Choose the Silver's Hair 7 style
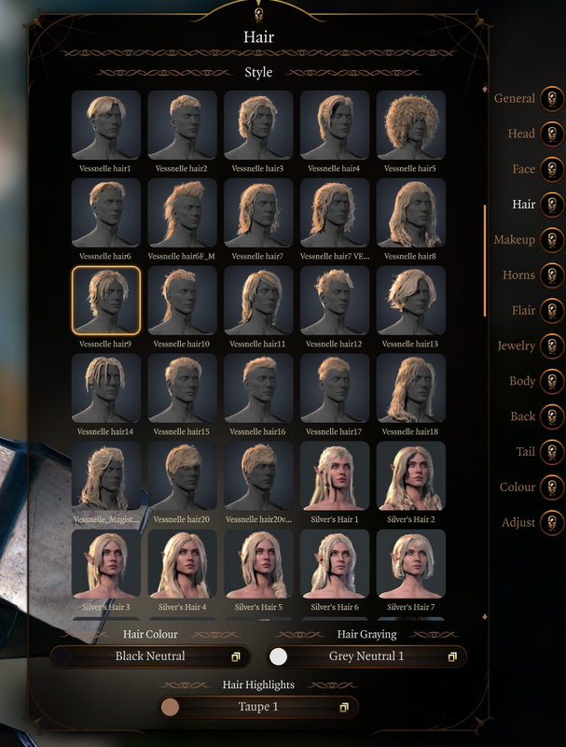The height and width of the screenshot is (747, 566). click(x=410, y=564)
